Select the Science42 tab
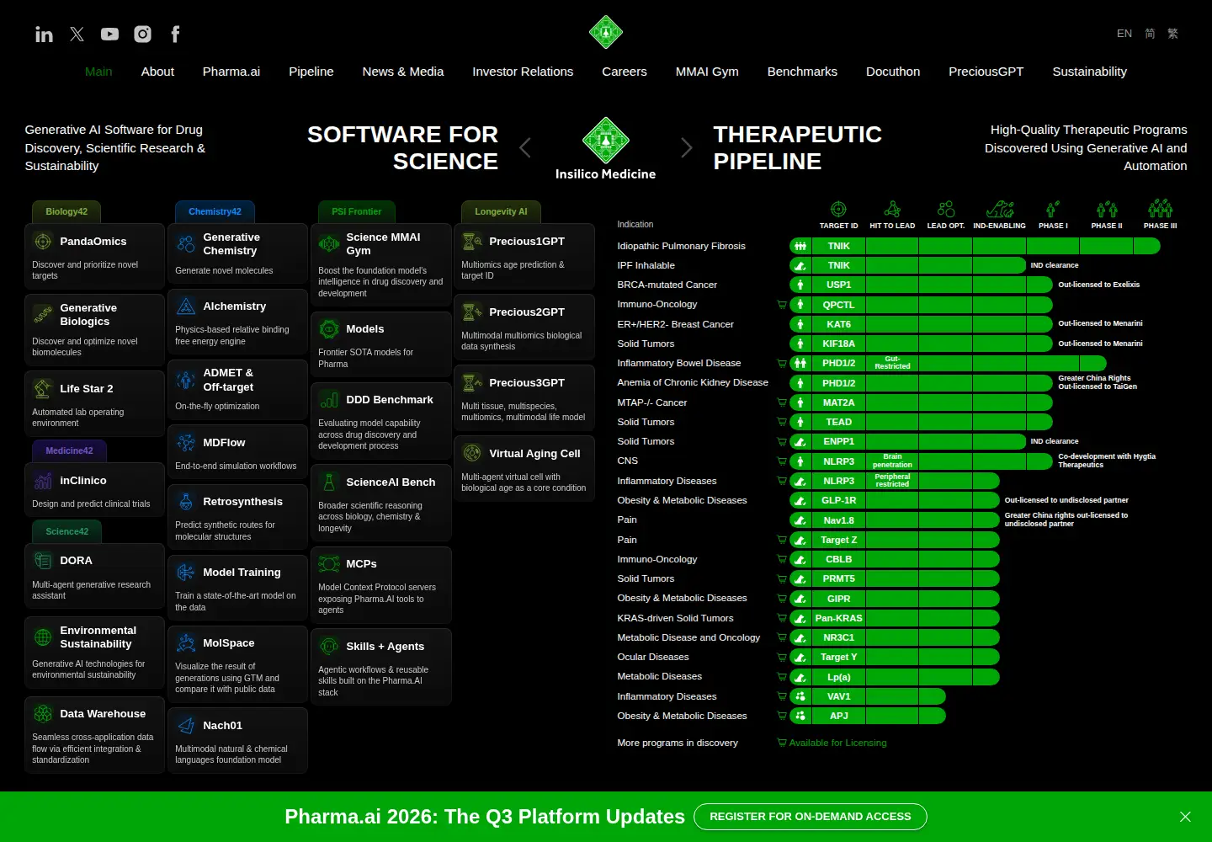Screen dimensions: 1212x842 [x=67, y=532]
